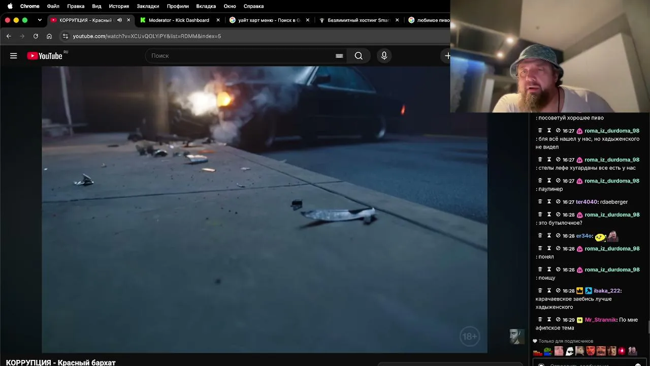Delete the er34o chat message
Viewport: 650px width, 366px height.
(540, 236)
